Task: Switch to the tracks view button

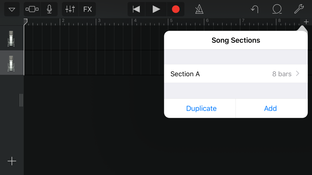Action: (x=32, y=9)
